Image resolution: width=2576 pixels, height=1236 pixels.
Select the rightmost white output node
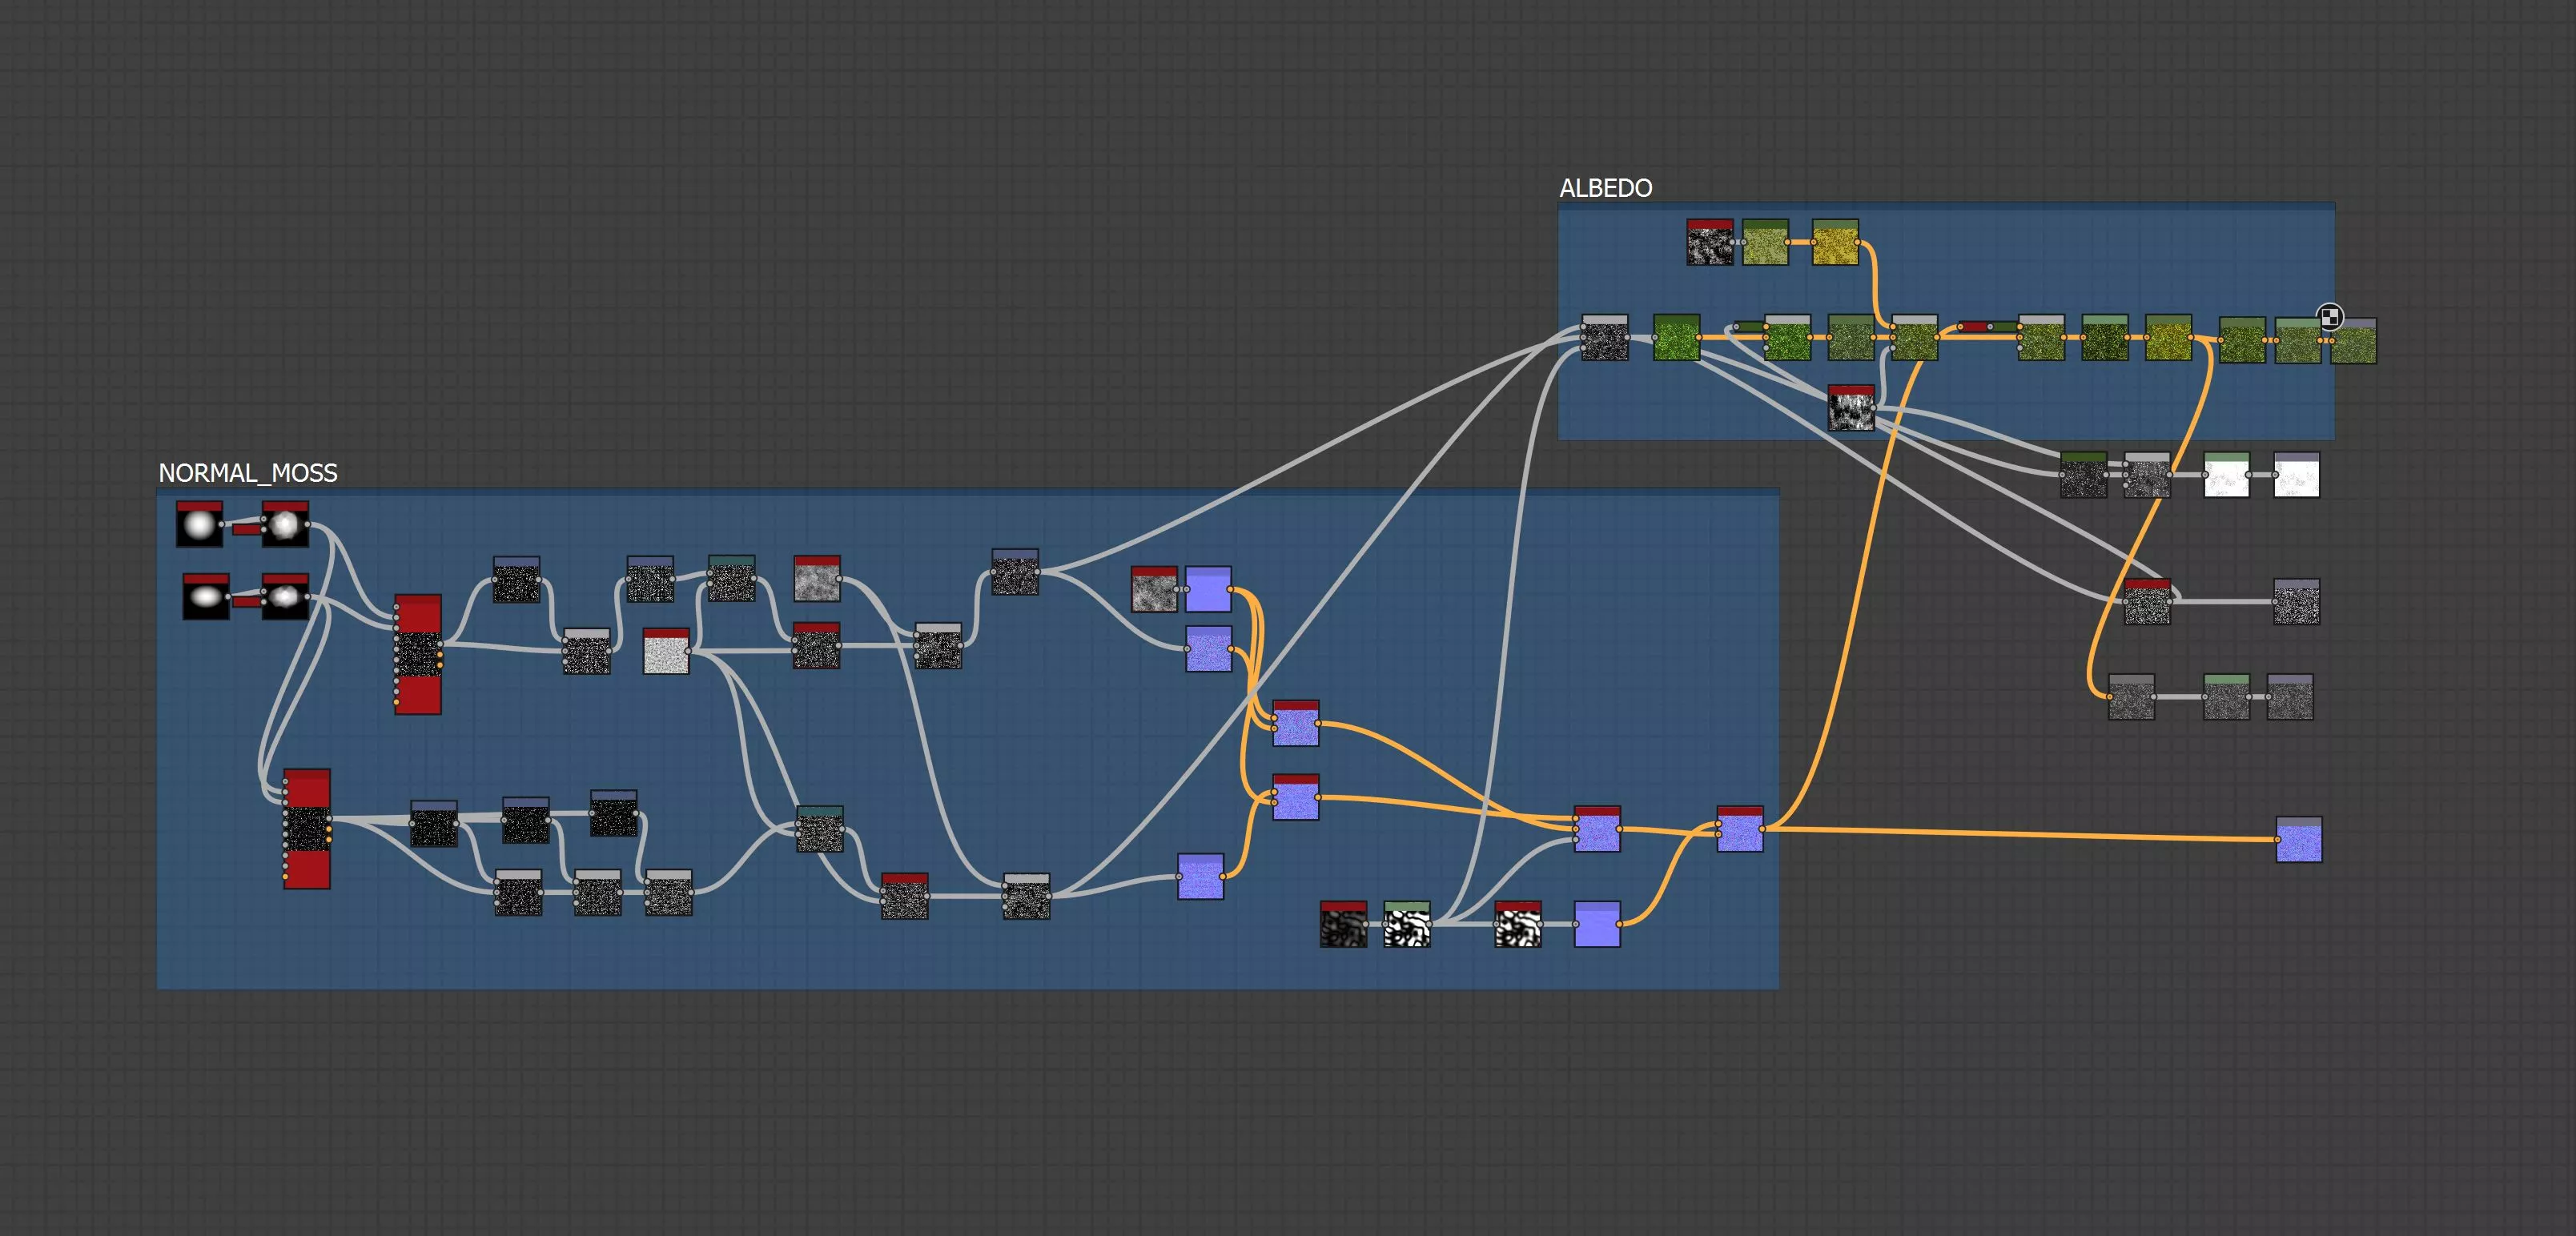[2296, 475]
